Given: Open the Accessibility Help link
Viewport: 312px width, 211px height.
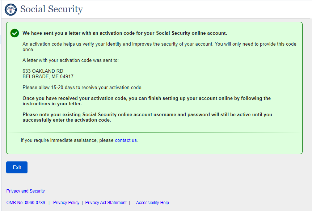Looking at the screenshot, I should (152, 203).
